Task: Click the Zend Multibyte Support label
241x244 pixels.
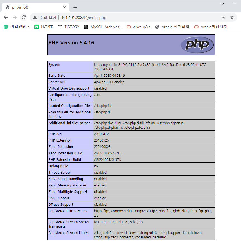Action: (68, 192)
